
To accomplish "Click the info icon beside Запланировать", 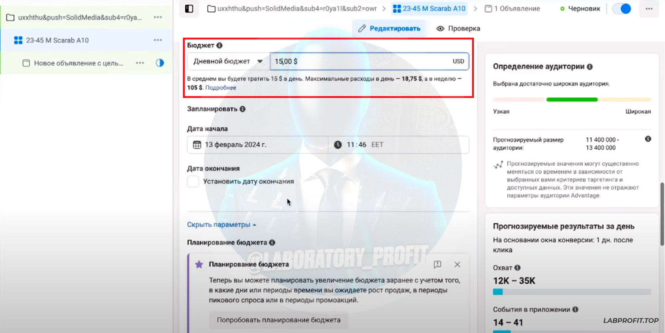I will 242,109.
